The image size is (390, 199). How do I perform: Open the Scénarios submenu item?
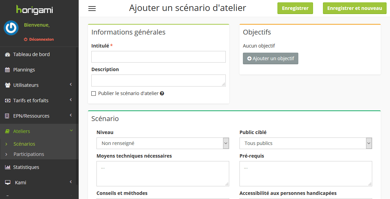pos(24,144)
